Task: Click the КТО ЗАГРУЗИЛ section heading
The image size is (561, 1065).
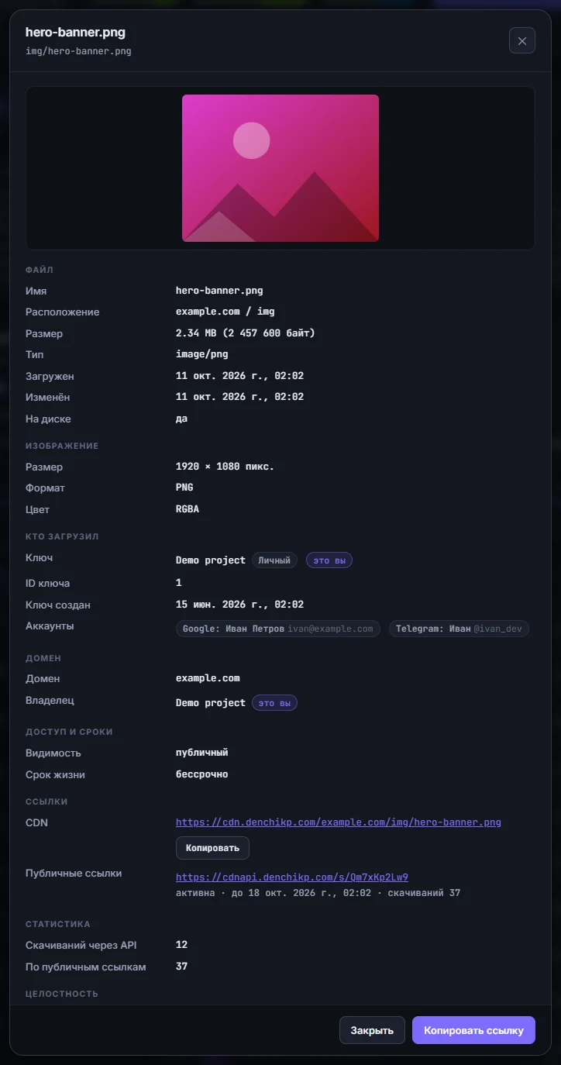Action: coord(62,536)
